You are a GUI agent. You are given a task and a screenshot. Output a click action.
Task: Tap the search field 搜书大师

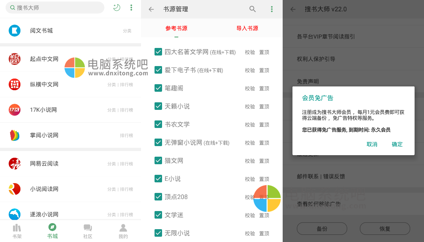(55, 8)
